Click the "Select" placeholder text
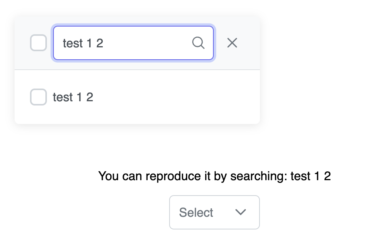The image size is (366, 241). tap(196, 213)
